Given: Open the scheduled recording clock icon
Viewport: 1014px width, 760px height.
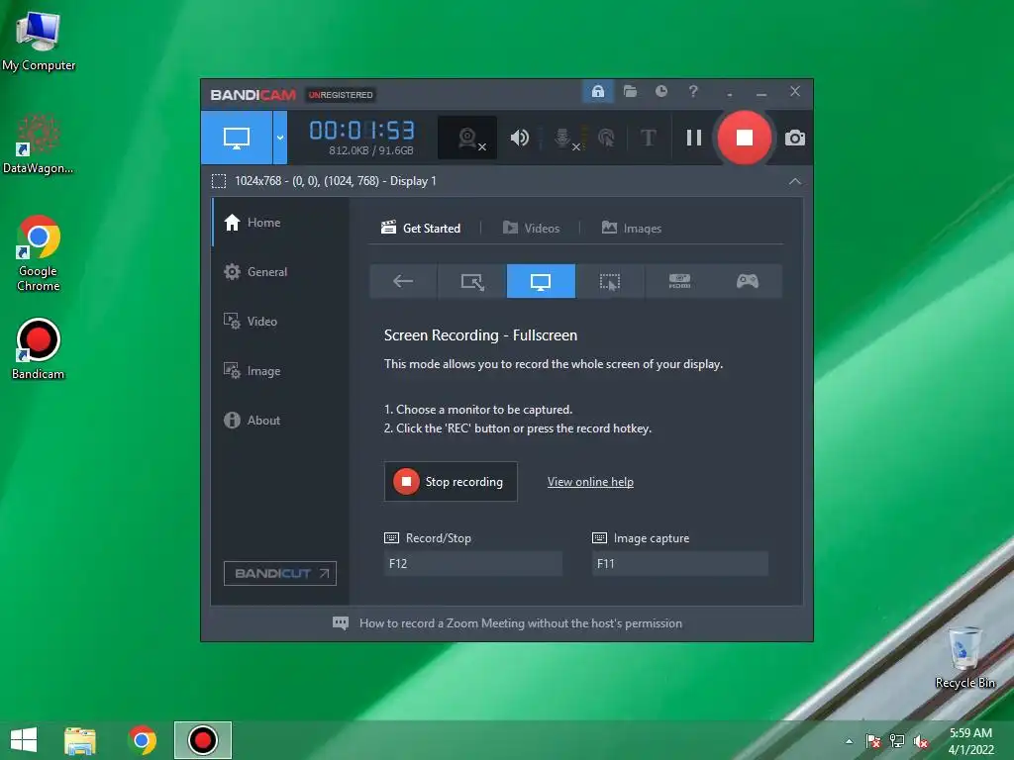Looking at the screenshot, I should 660,91.
